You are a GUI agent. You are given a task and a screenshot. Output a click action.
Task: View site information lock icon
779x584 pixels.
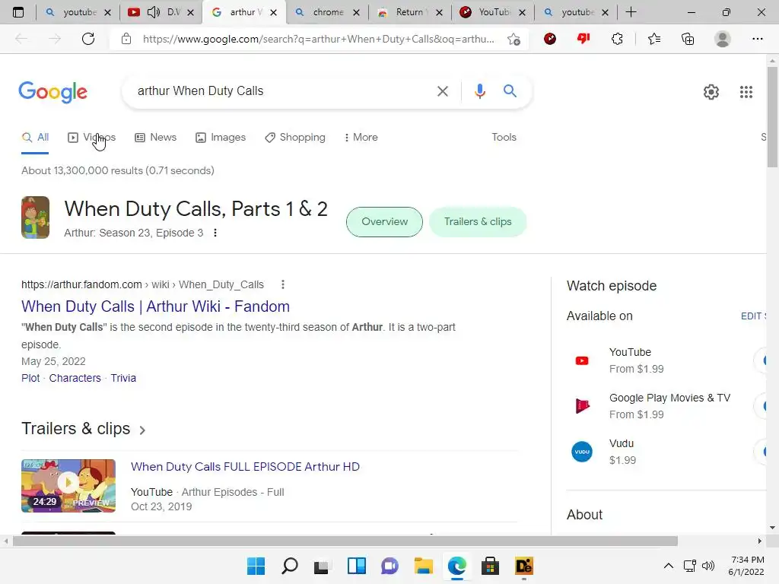pyautogui.click(x=126, y=39)
